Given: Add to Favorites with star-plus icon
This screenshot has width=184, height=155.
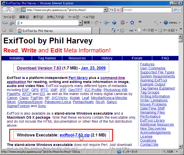Looking at the screenshot, I should point(11,30).
